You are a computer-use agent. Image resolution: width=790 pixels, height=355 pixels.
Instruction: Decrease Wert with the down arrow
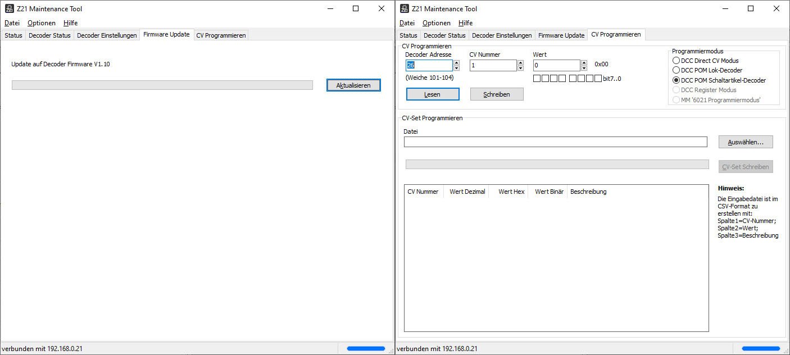tap(584, 68)
